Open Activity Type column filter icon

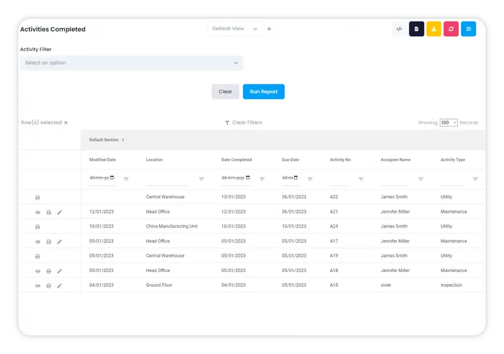476,179
